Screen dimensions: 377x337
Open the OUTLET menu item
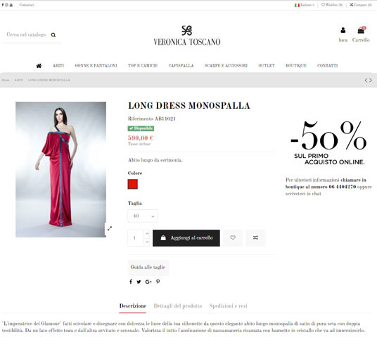pyautogui.click(x=267, y=65)
